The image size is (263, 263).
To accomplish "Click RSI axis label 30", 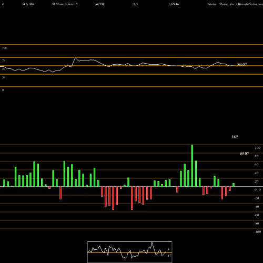I will click(x=4, y=77).
